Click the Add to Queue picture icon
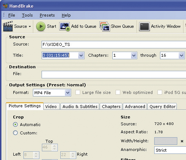 [x=64, y=26]
